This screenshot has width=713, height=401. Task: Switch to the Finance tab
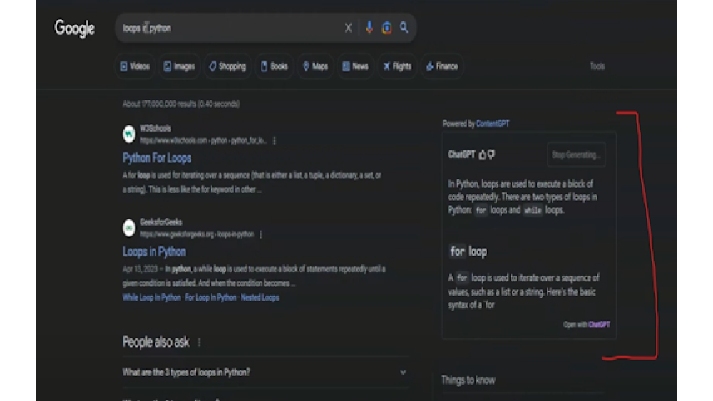click(442, 66)
